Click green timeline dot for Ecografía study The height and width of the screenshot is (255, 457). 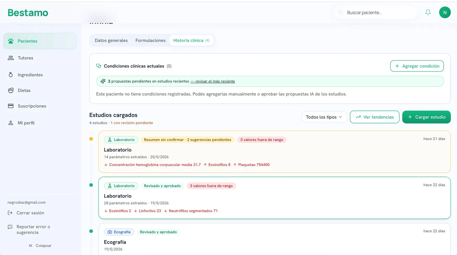91,231
